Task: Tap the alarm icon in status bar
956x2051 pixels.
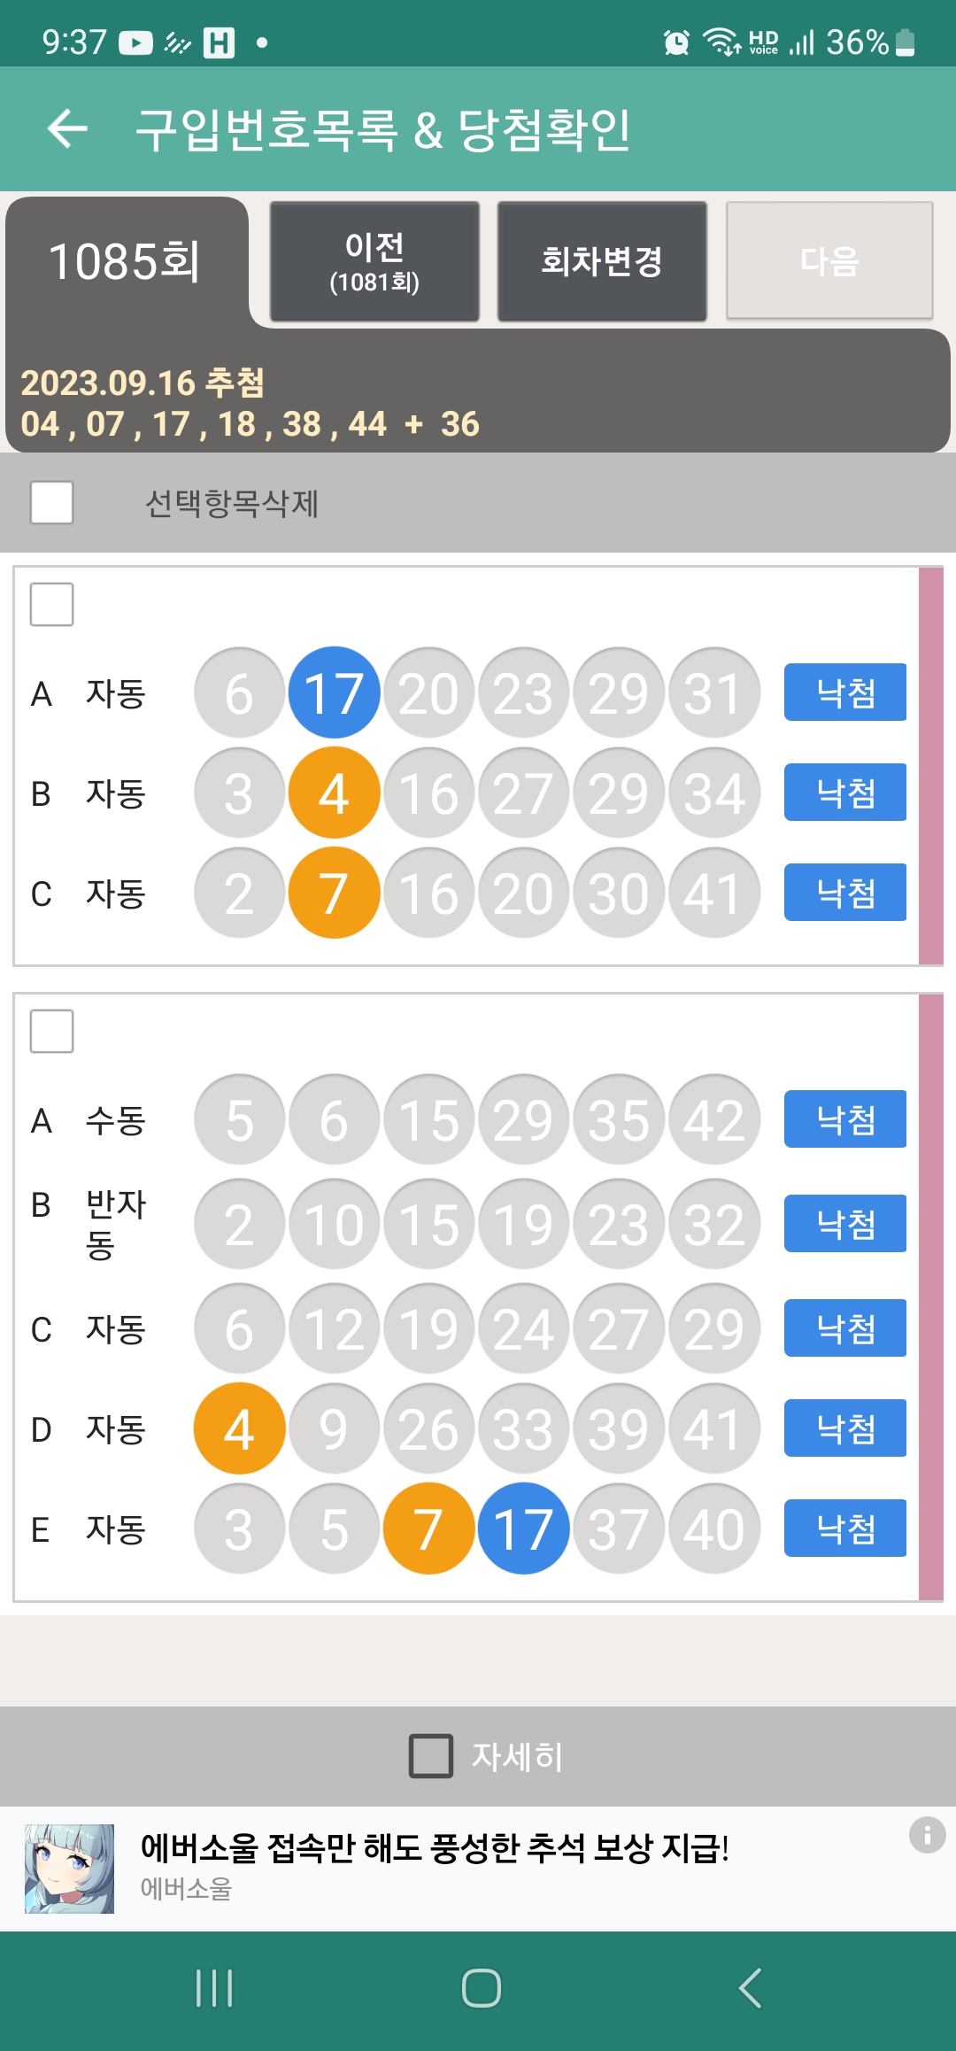Action: click(x=676, y=42)
